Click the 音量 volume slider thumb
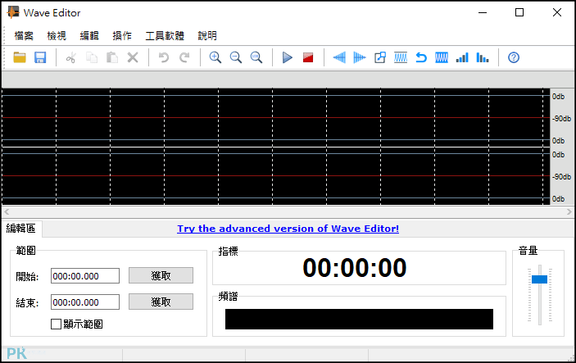Viewport: 576px width, 363px height. [539, 279]
